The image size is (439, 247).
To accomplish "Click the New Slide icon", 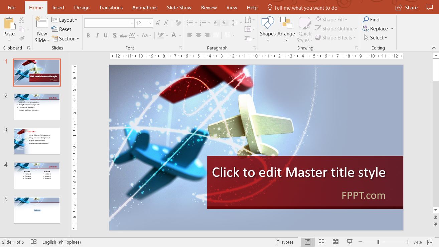I will pyautogui.click(x=42, y=23).
